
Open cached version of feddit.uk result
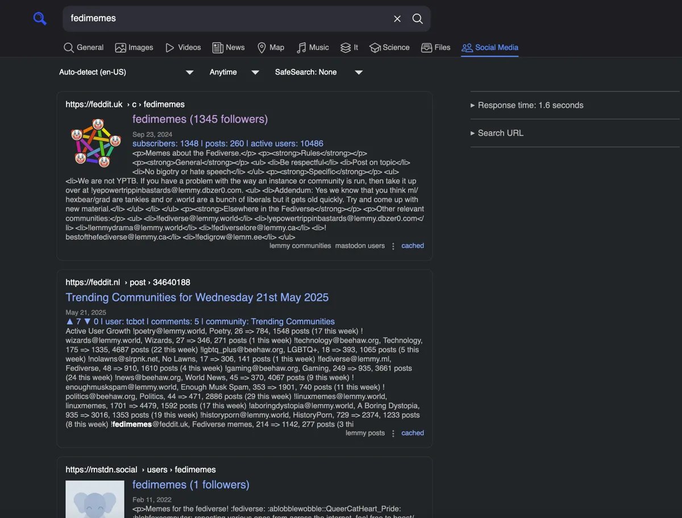pos(413,246)
